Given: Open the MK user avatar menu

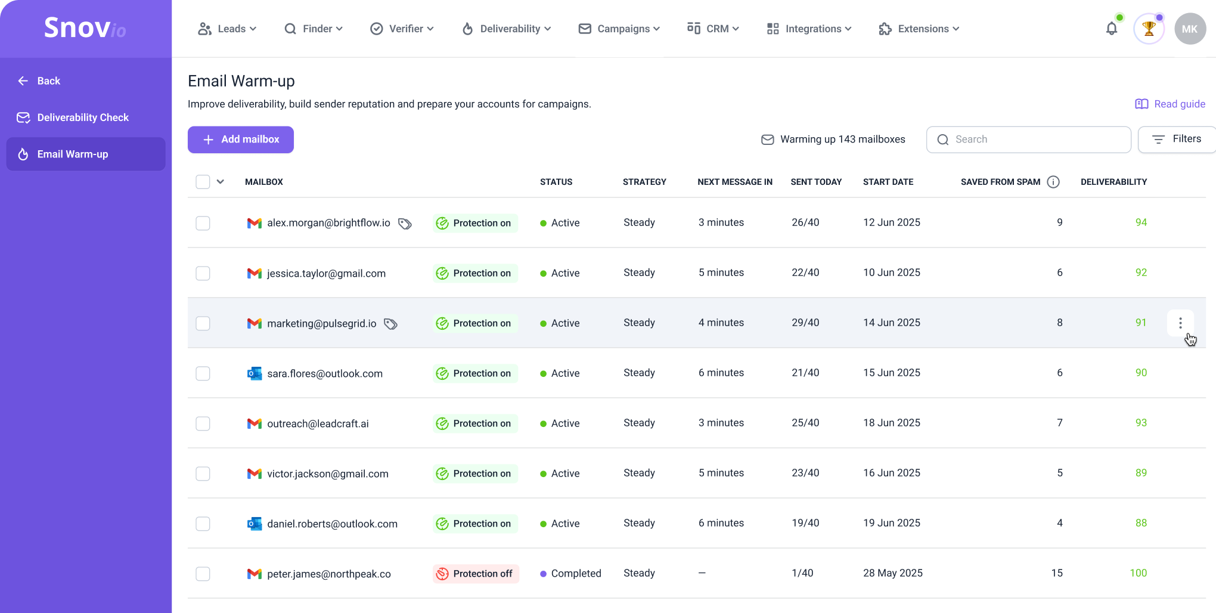Looking at the screenshot, I should pyautogui.click(x=1190, y=29).
